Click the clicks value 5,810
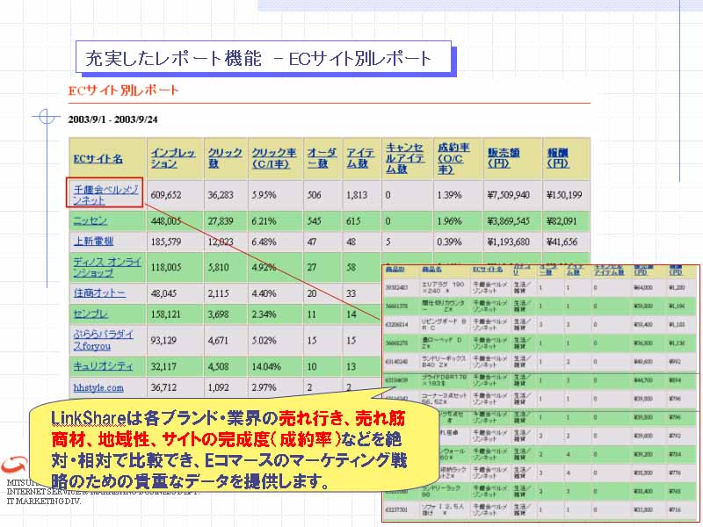This screenshot has height=527, width=703. pos(218,267)
